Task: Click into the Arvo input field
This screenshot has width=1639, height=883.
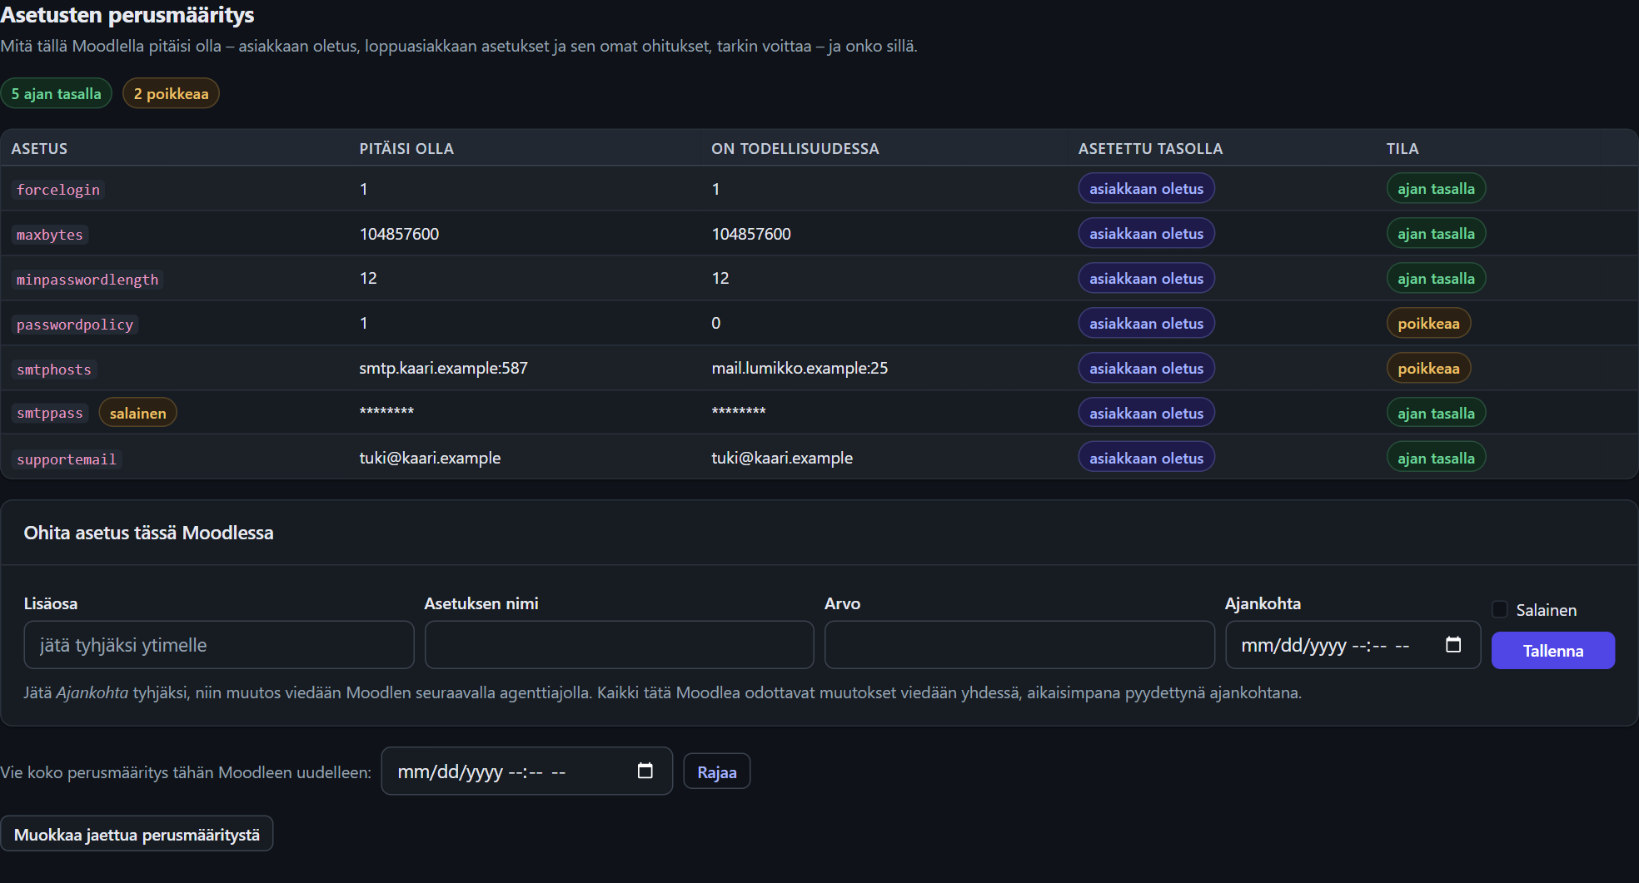Action: tap(1019, 645)
